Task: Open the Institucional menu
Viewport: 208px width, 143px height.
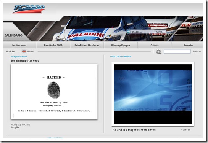Action: pos(19,45)
